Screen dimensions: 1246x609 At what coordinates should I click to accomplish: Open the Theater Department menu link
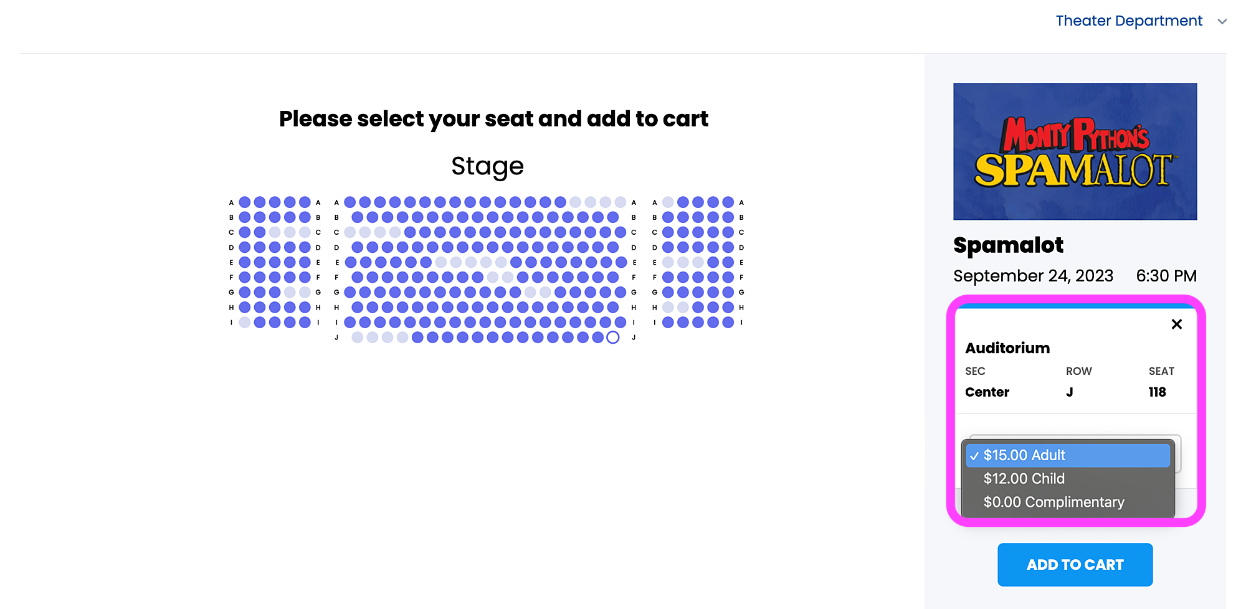click(x=1129, y=21)
